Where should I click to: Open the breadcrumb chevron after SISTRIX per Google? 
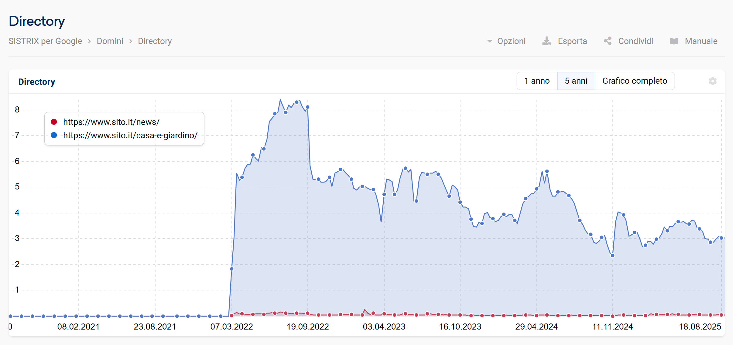90,41
